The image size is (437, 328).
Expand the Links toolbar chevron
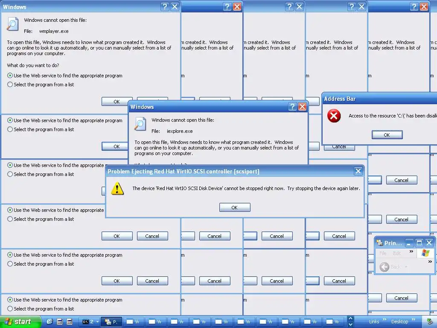tap(385, 319)
